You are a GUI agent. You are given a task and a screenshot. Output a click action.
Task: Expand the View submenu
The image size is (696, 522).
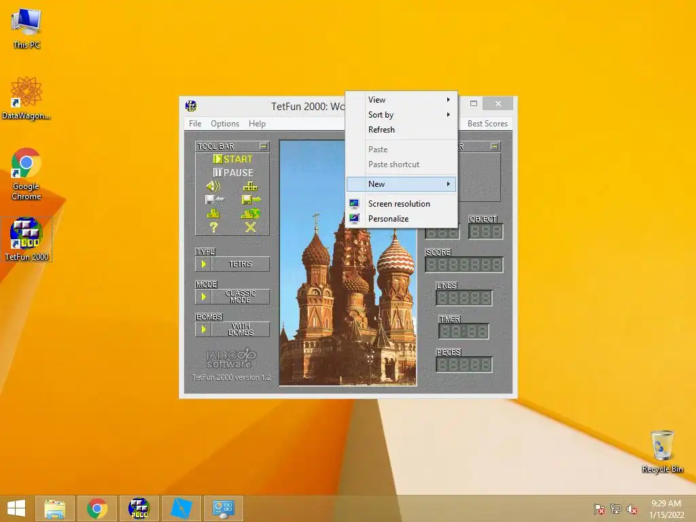pos(401,100)
